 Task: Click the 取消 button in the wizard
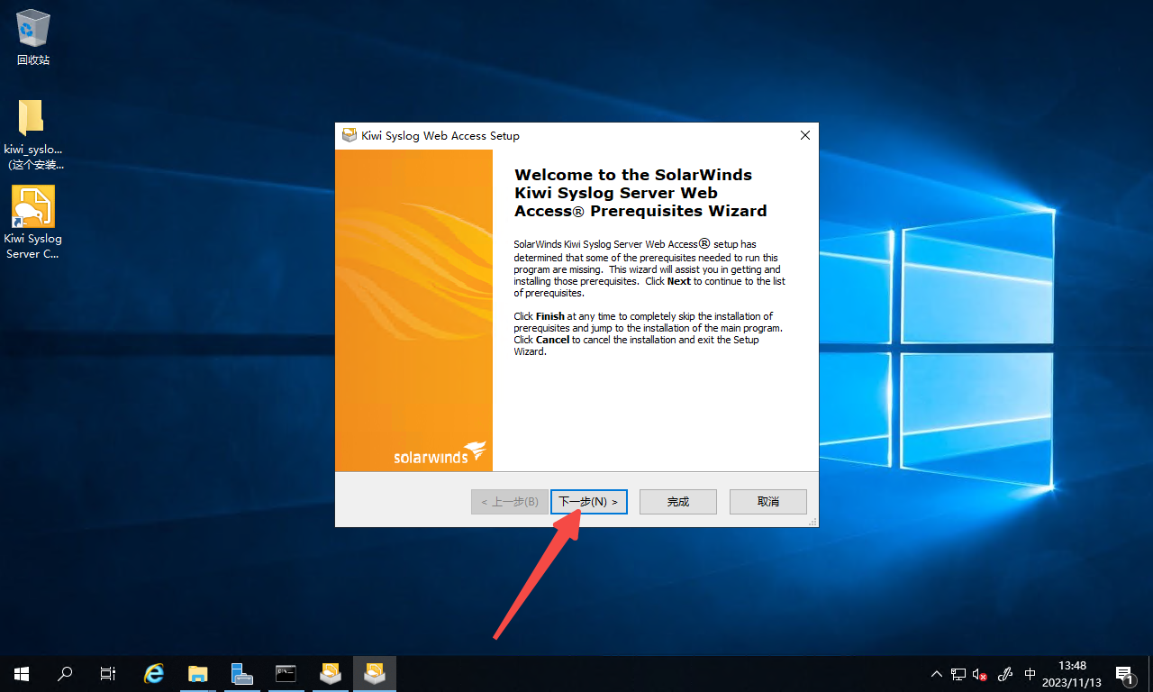pyautogui.click(x=768, y=502)
